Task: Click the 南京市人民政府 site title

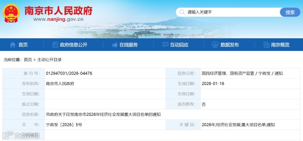Action: [x=59, y=11]
